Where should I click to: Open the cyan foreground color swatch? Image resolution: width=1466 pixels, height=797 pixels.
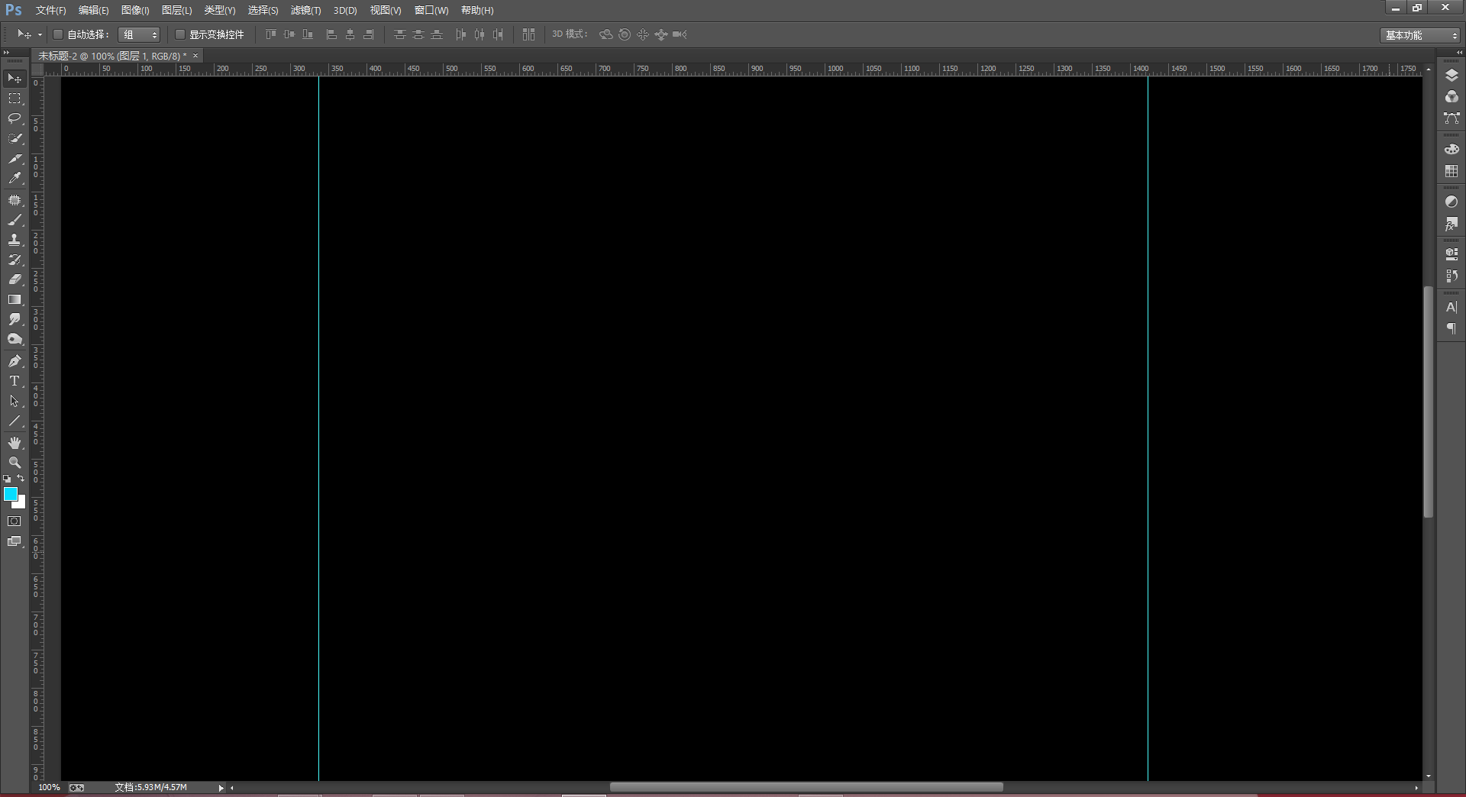point(10,494)
